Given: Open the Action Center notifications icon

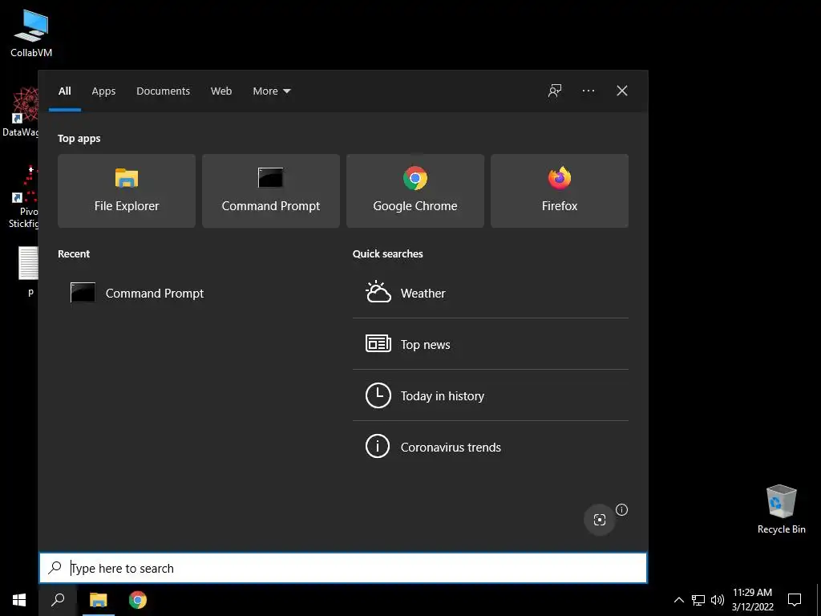Looking at the screenshot, I should click(795, 600).
